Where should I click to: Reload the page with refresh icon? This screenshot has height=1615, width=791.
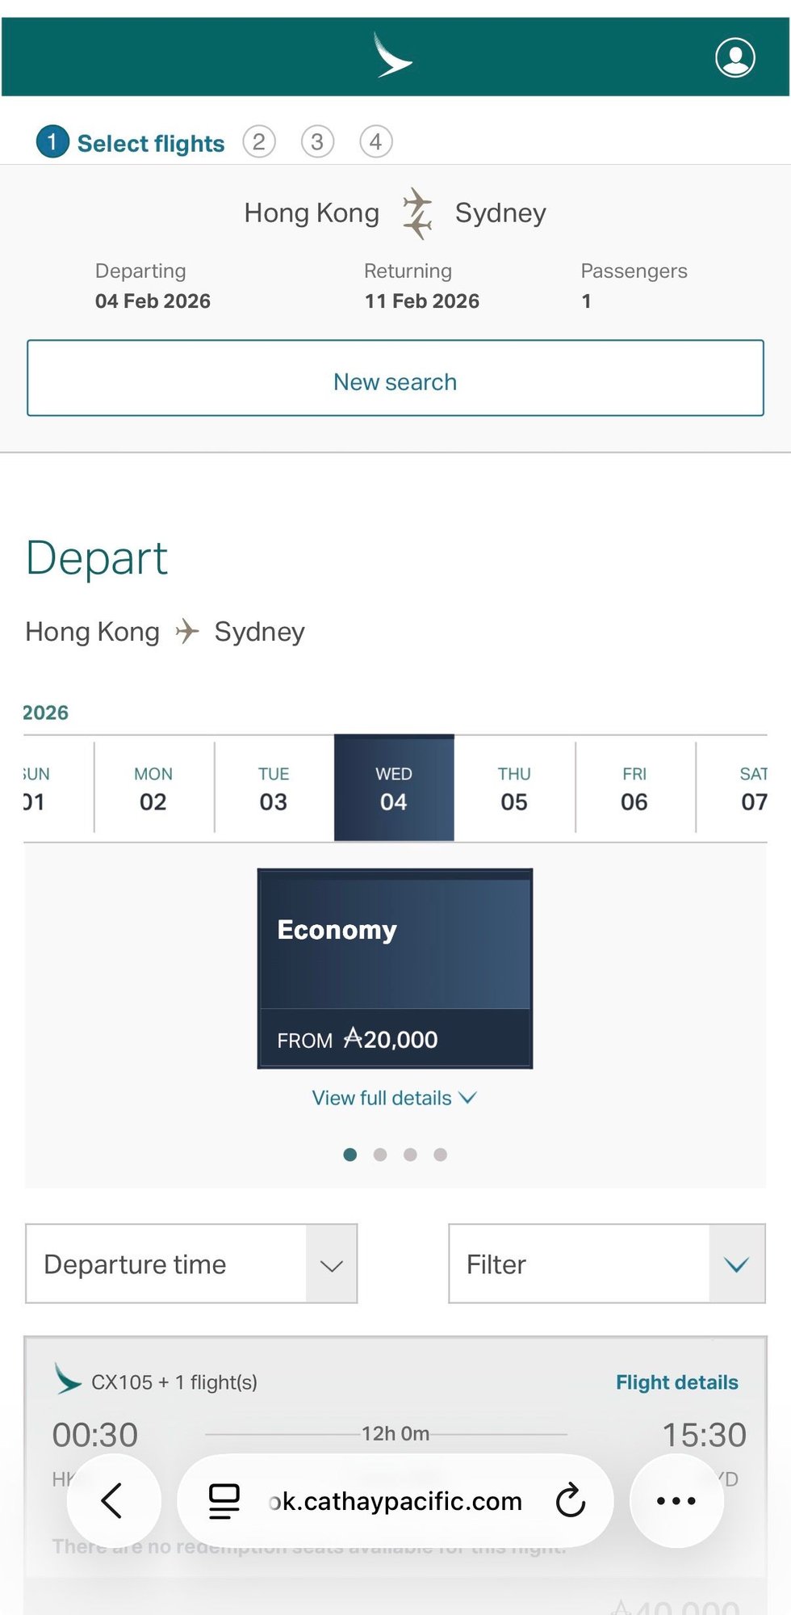(x=570, y=1500)
